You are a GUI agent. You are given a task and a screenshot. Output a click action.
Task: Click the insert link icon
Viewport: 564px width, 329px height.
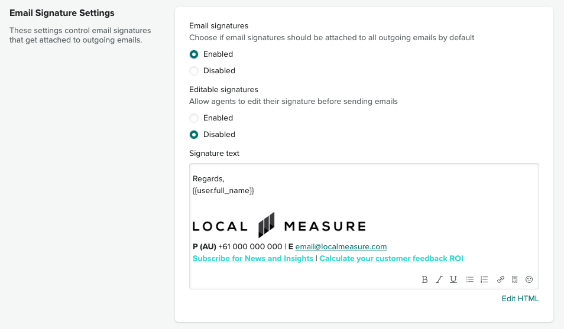[x=501, y=279]
